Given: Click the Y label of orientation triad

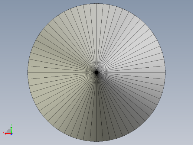Looking at the screenshot, I should point(11,125).
